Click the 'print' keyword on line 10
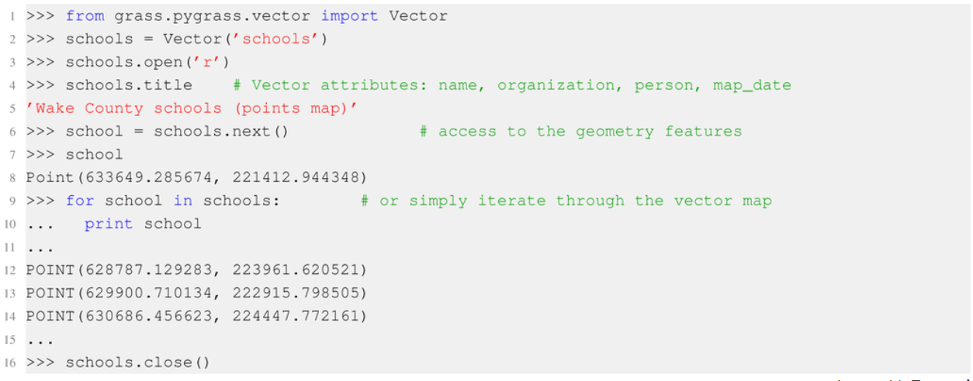This screenshot has height=381, width=973. point(109,224)
